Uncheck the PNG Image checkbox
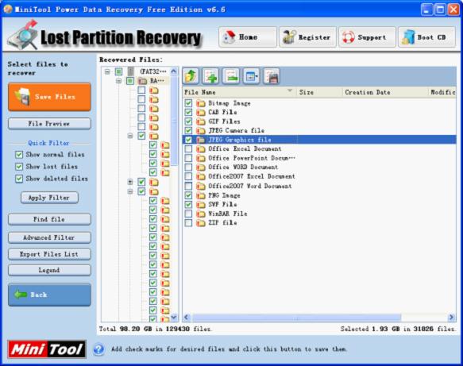The height and width of the screenshot is (366, 463). (x=188, y=195)
